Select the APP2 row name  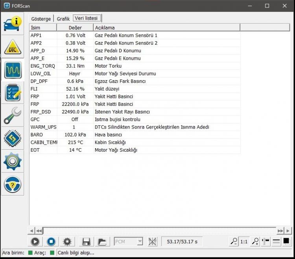click(x=36, y=43)
